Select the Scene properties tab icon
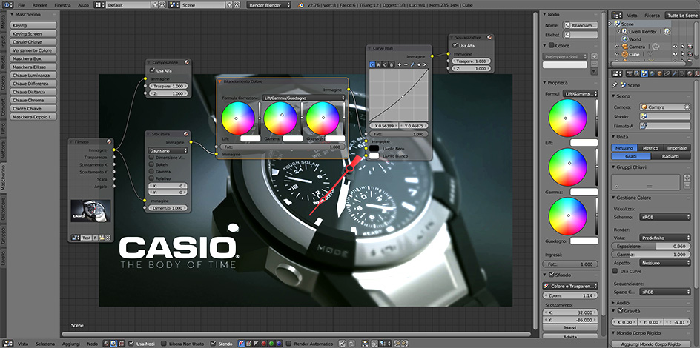This screenshot has height=348, width=700. [x=644, y=73]
